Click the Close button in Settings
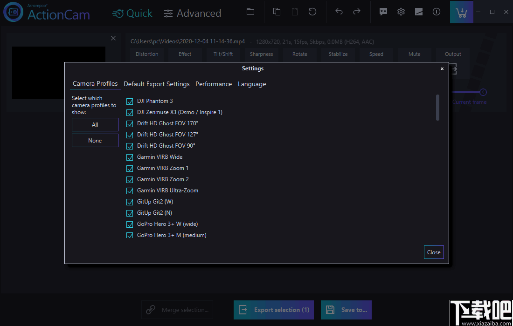Viewport: 513px width, 326px height. (434, 252)
